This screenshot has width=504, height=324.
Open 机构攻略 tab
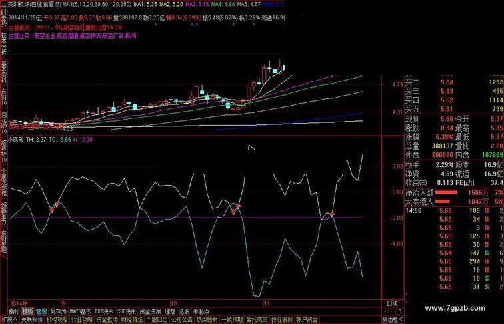point(57,319)
